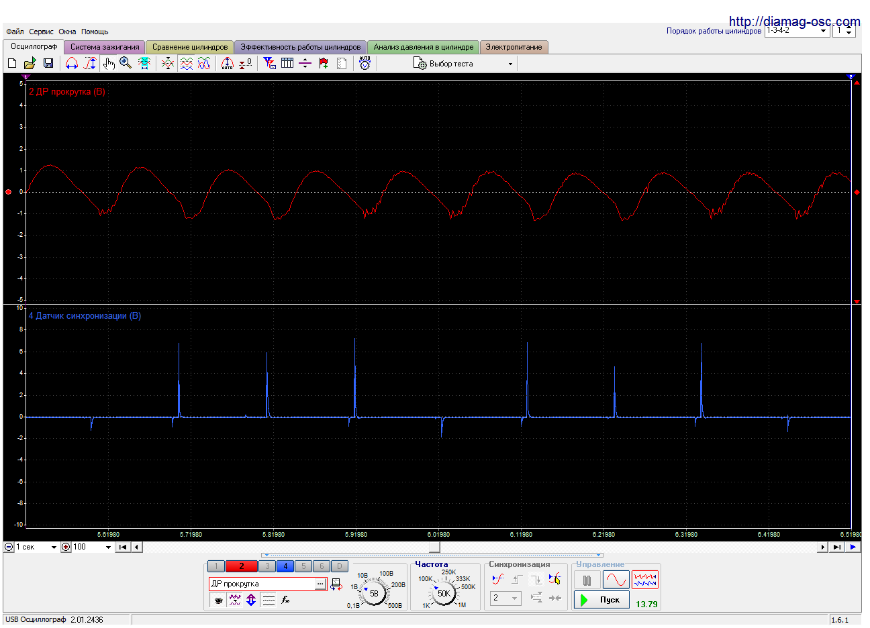Click green-red crossed waveforms toolbar icon
This screenshot has width=870, height=628.
pos(168,63)
